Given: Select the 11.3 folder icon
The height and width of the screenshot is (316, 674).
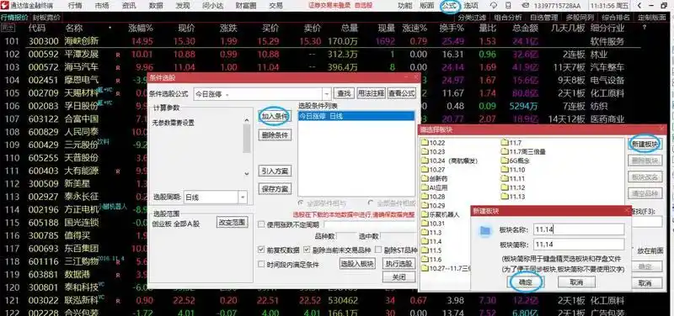Looking at the screenshot, I should point(425,233).
